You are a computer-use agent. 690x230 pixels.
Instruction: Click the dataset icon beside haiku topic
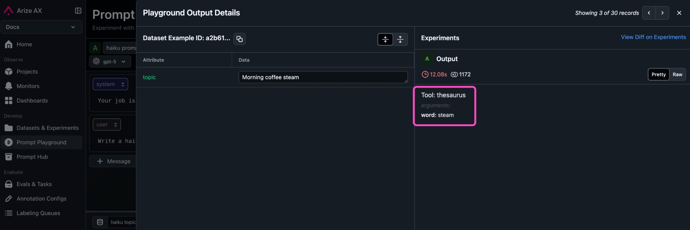tap(100, 222)
